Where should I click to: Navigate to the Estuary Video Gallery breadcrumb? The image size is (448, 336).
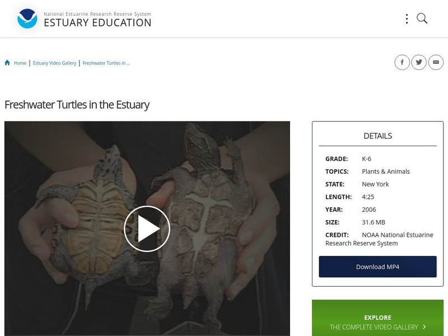(x=55, y=63)
